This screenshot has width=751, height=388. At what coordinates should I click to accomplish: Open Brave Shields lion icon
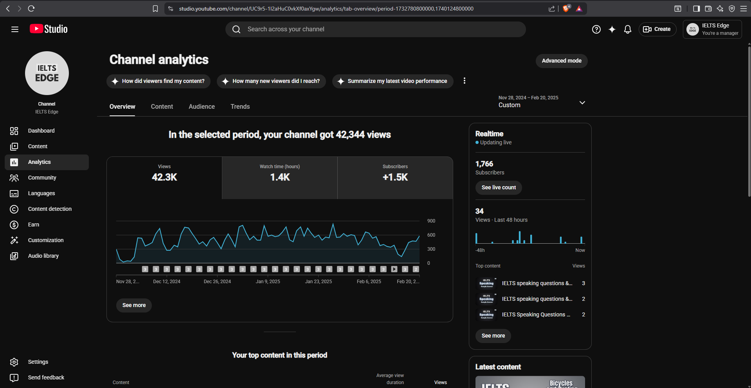[x=566, y=8]
